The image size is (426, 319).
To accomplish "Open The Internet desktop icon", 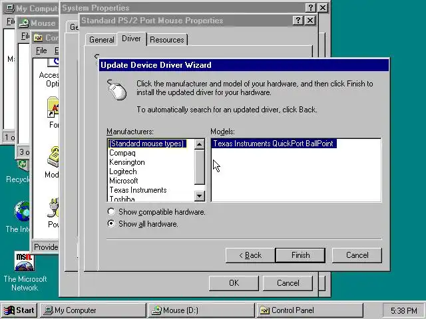I will coord(18,217).
